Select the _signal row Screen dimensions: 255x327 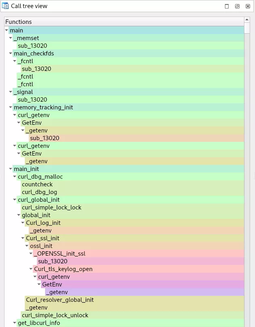click(128, 92)
